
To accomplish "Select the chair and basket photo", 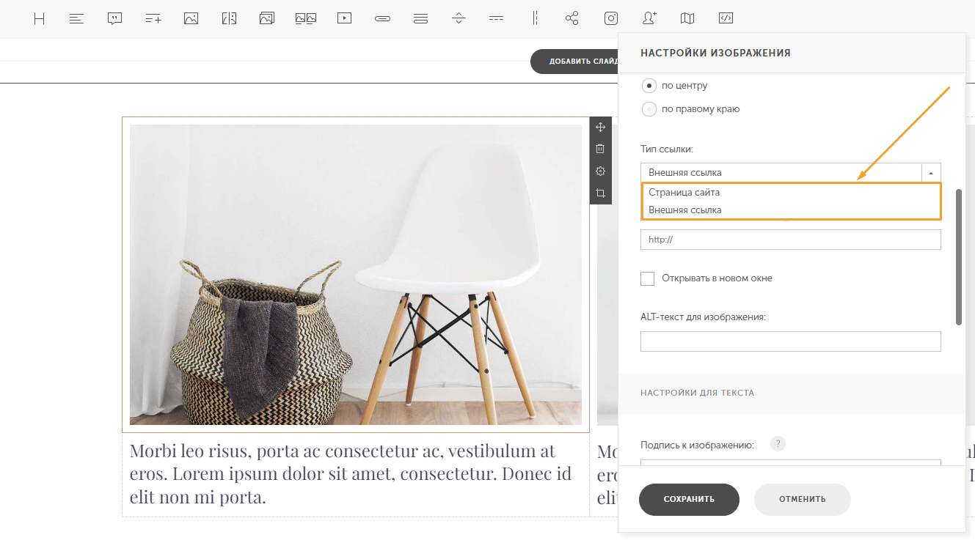I will click(x=356, y=275).
